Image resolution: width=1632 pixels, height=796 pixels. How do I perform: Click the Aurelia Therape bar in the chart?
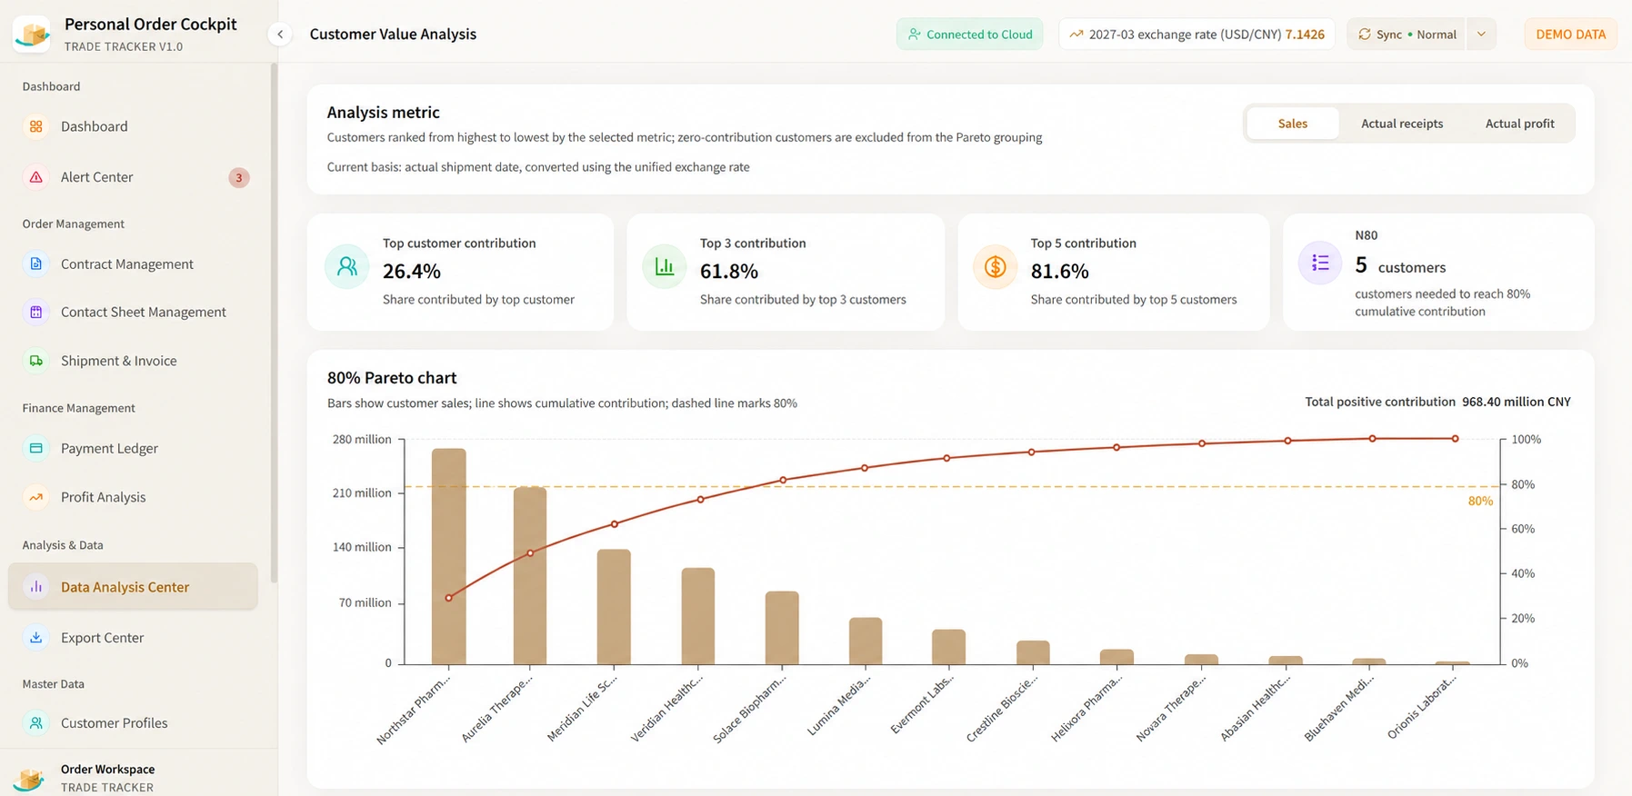point(530,576)
